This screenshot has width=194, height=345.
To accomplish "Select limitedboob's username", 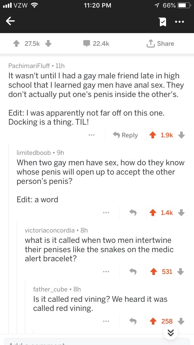I will pos(33,153).
